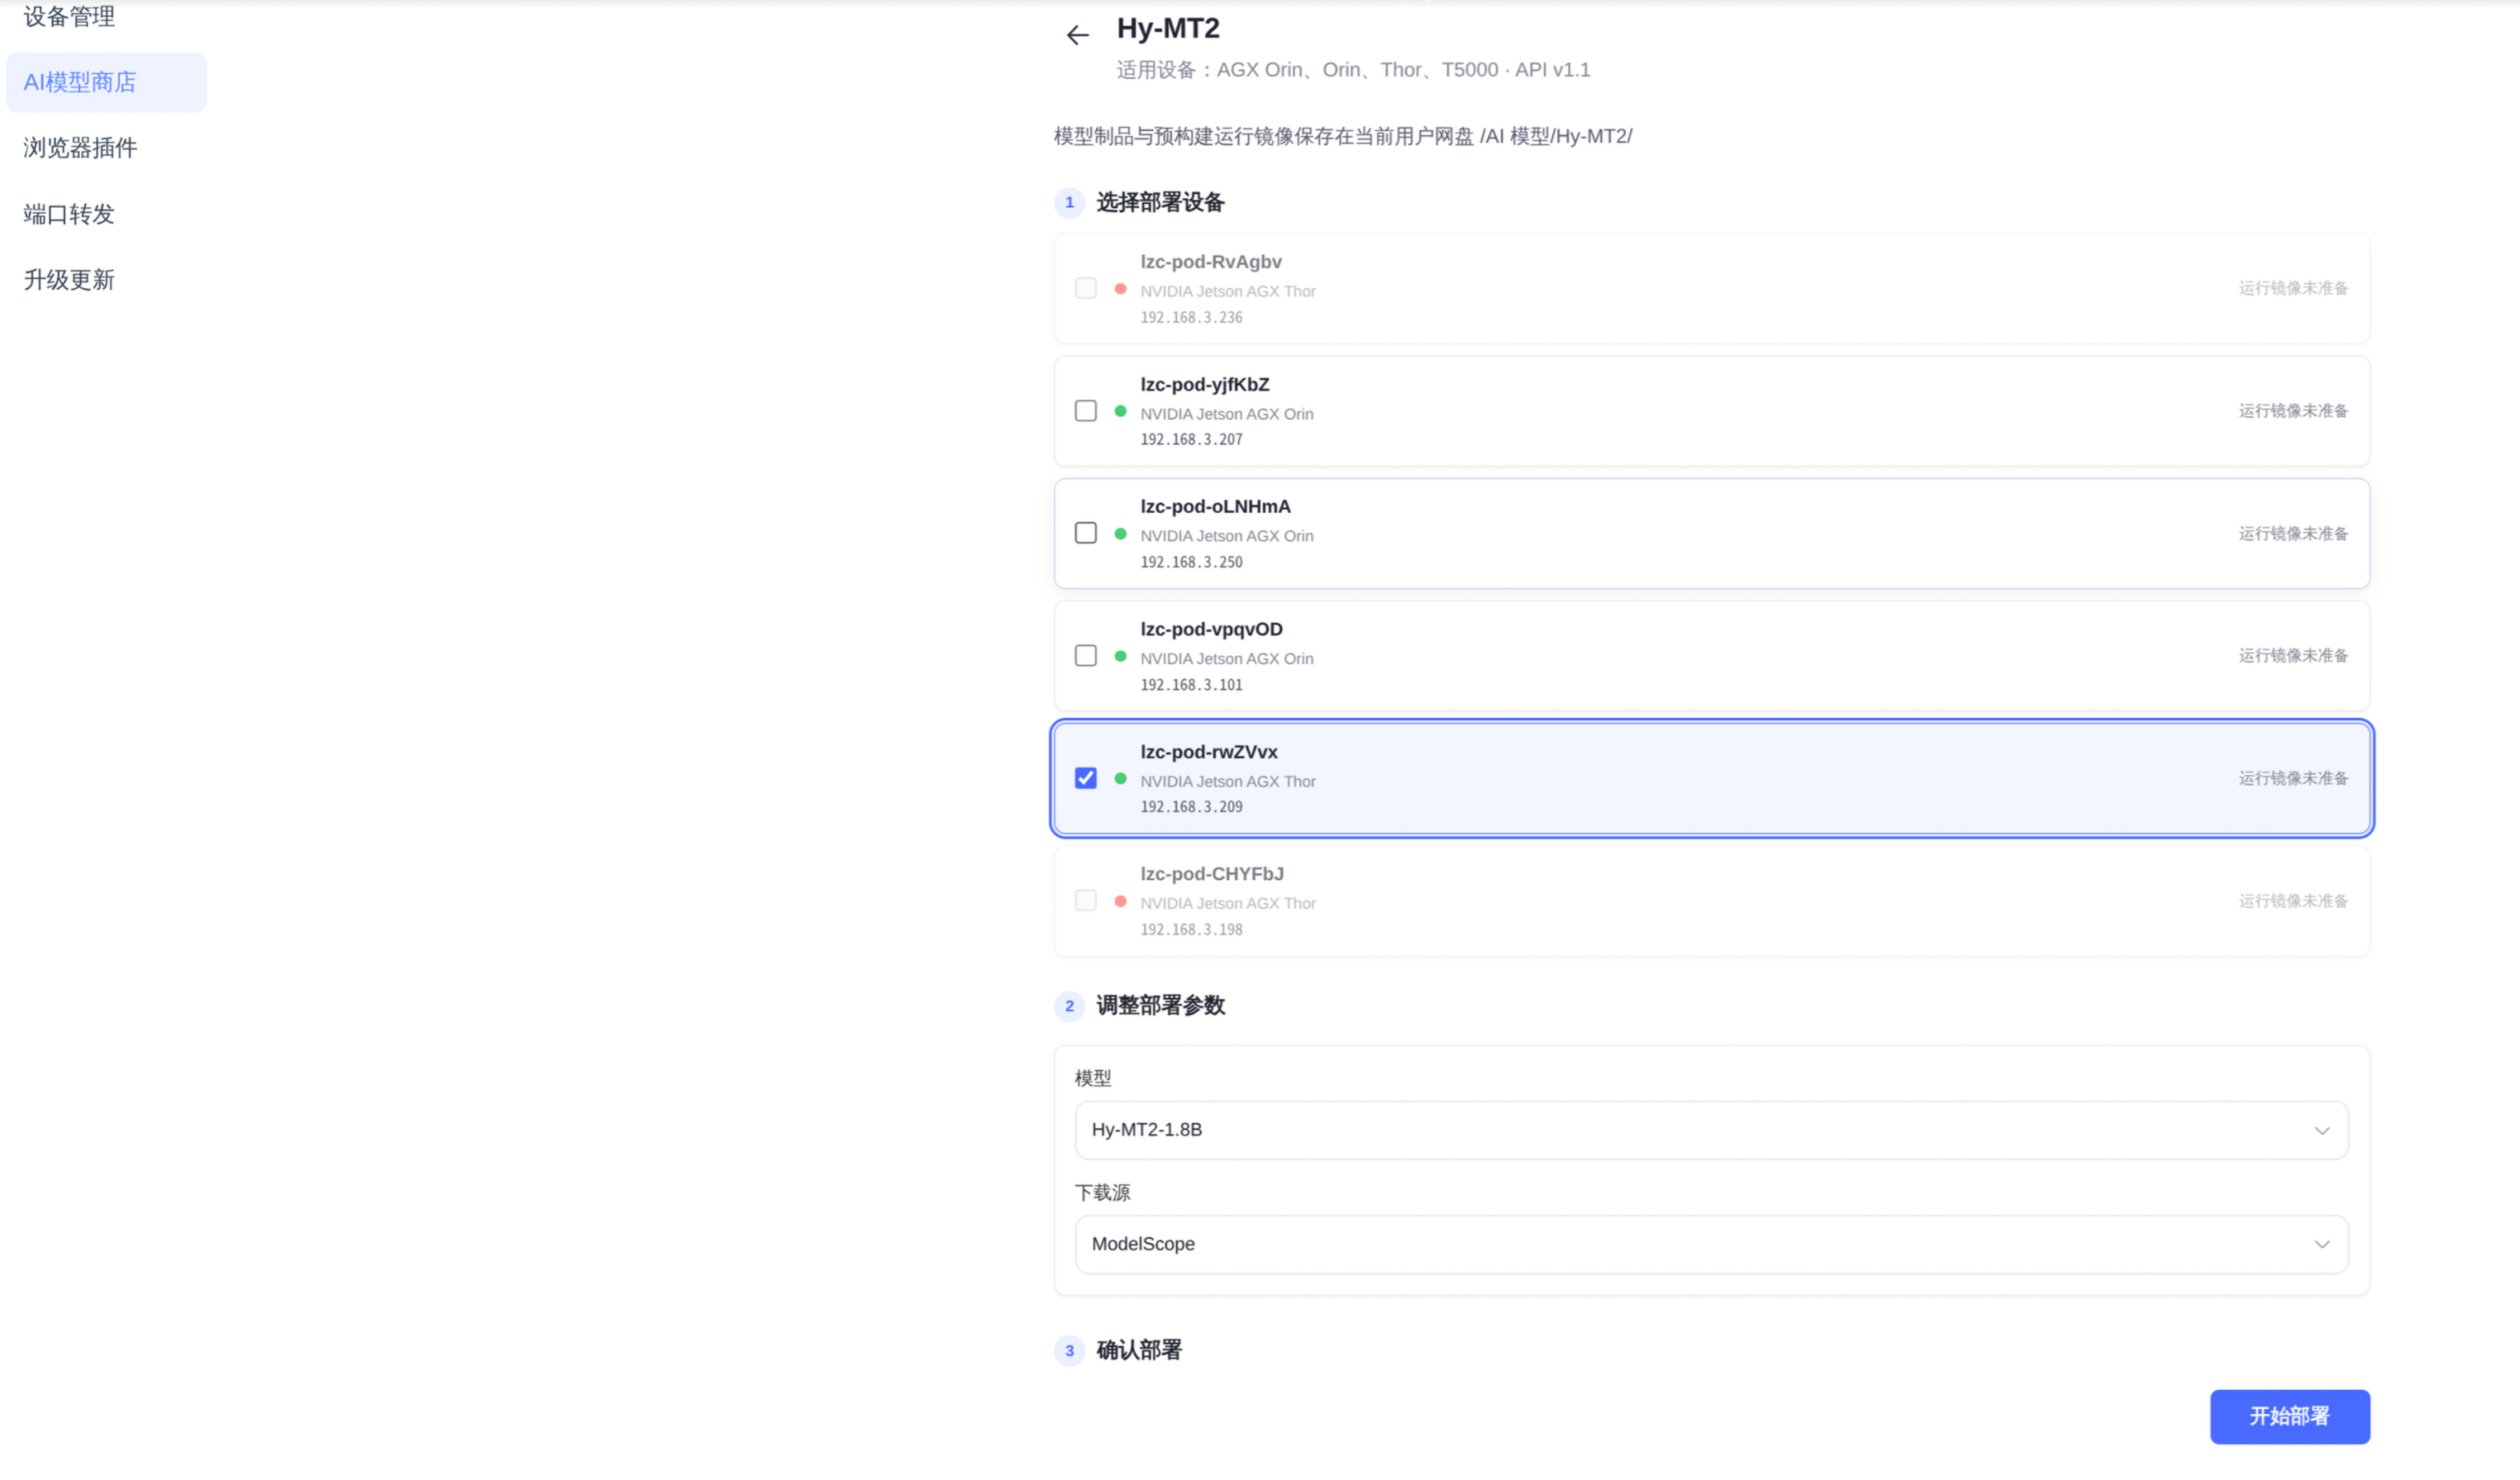Screen dimensions: 2520x1480
Task: Go to 端口转发 in the sidebar
Action: (69, 214)
